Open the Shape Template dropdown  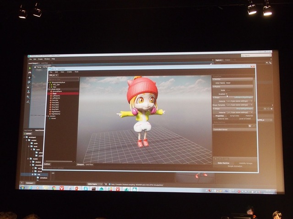pyautogui.click(x=239, y=105)
